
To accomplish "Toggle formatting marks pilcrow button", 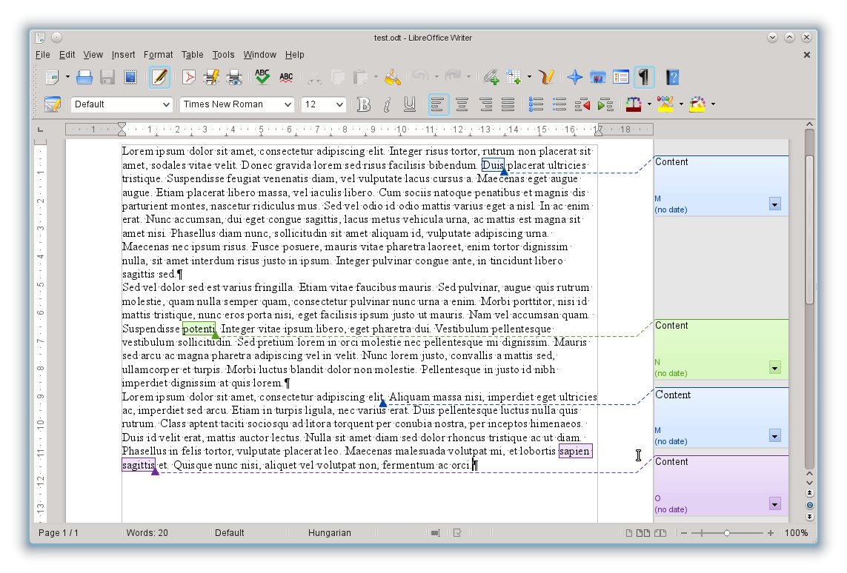I will coord(643,77).
